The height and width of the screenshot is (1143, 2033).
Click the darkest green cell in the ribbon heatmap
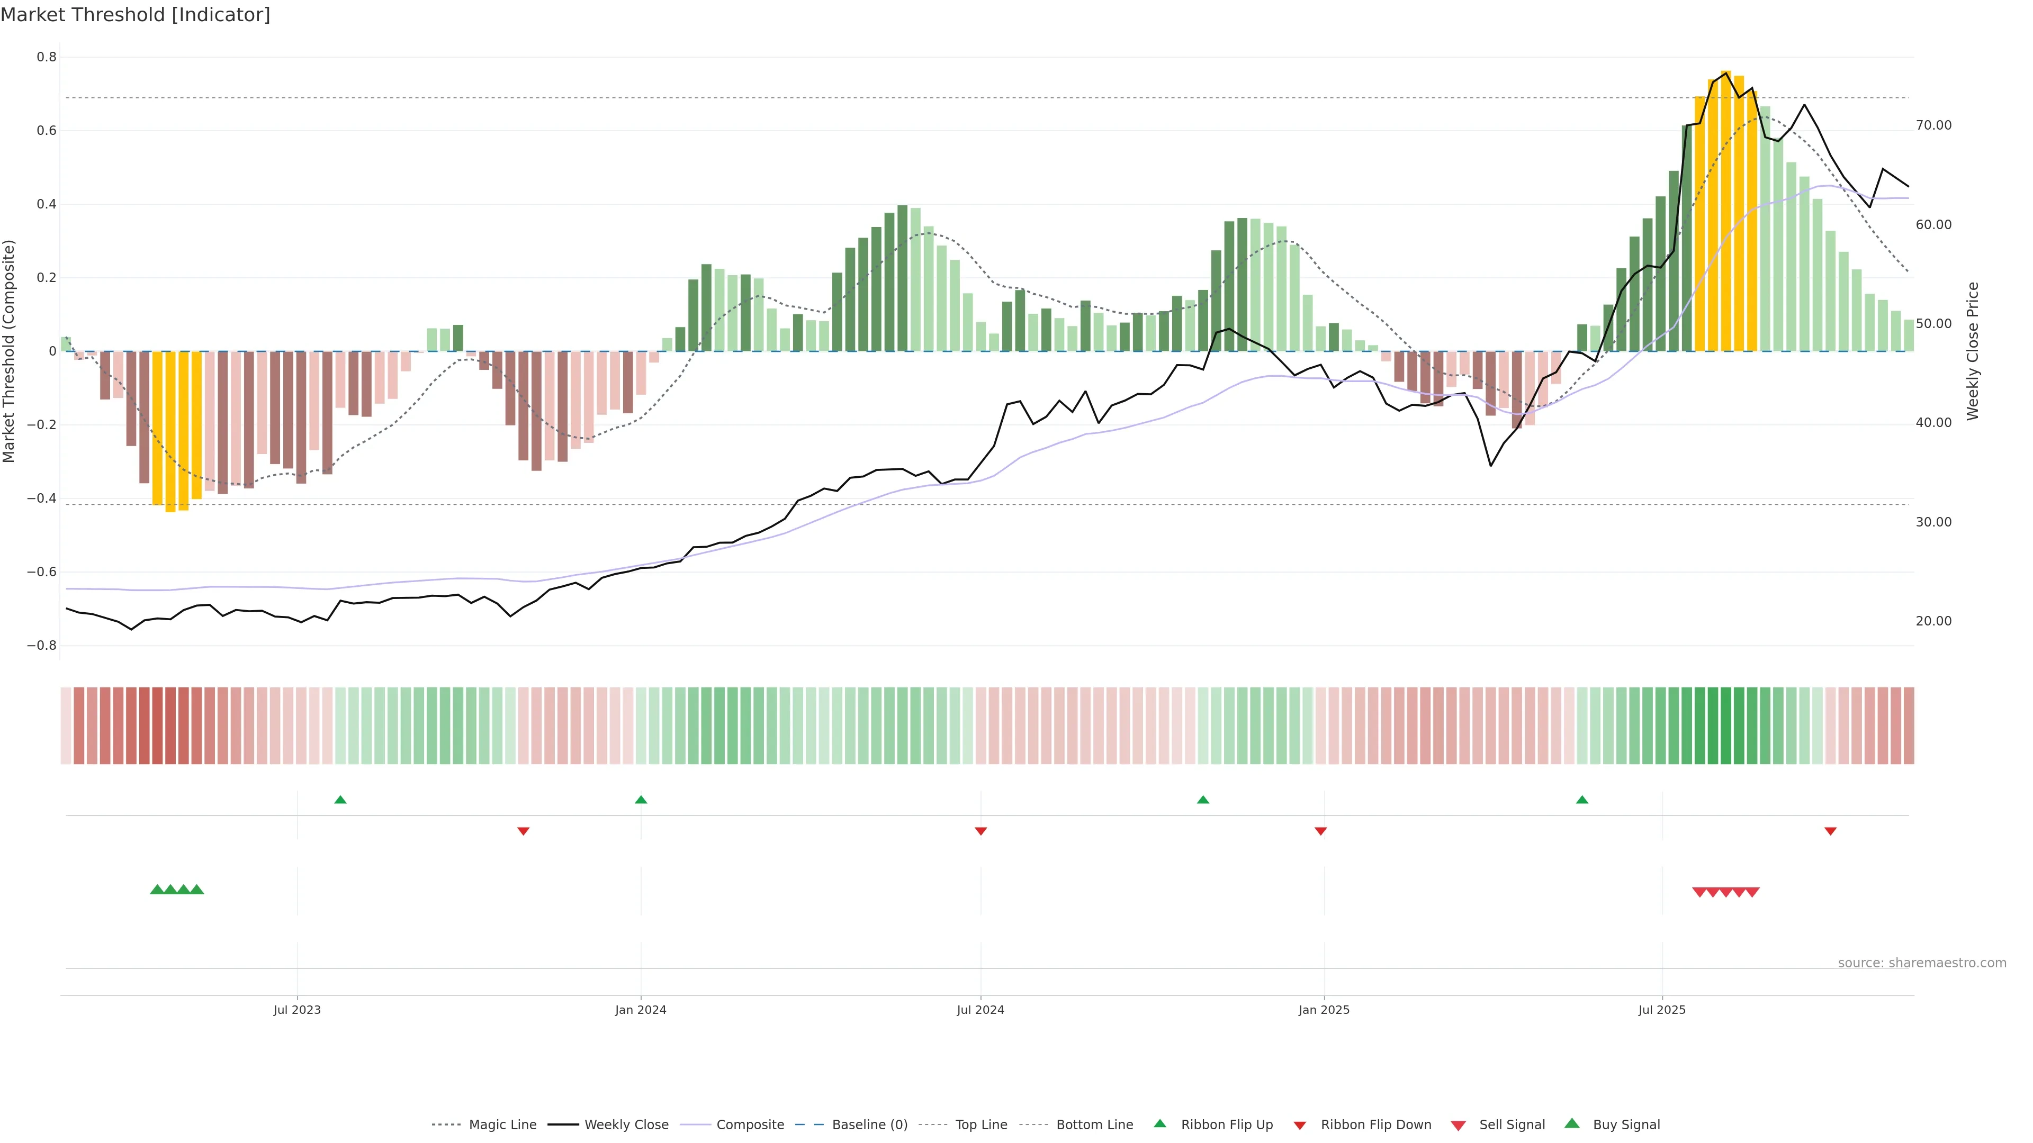pyautogui.click(x=1726, y=725)
